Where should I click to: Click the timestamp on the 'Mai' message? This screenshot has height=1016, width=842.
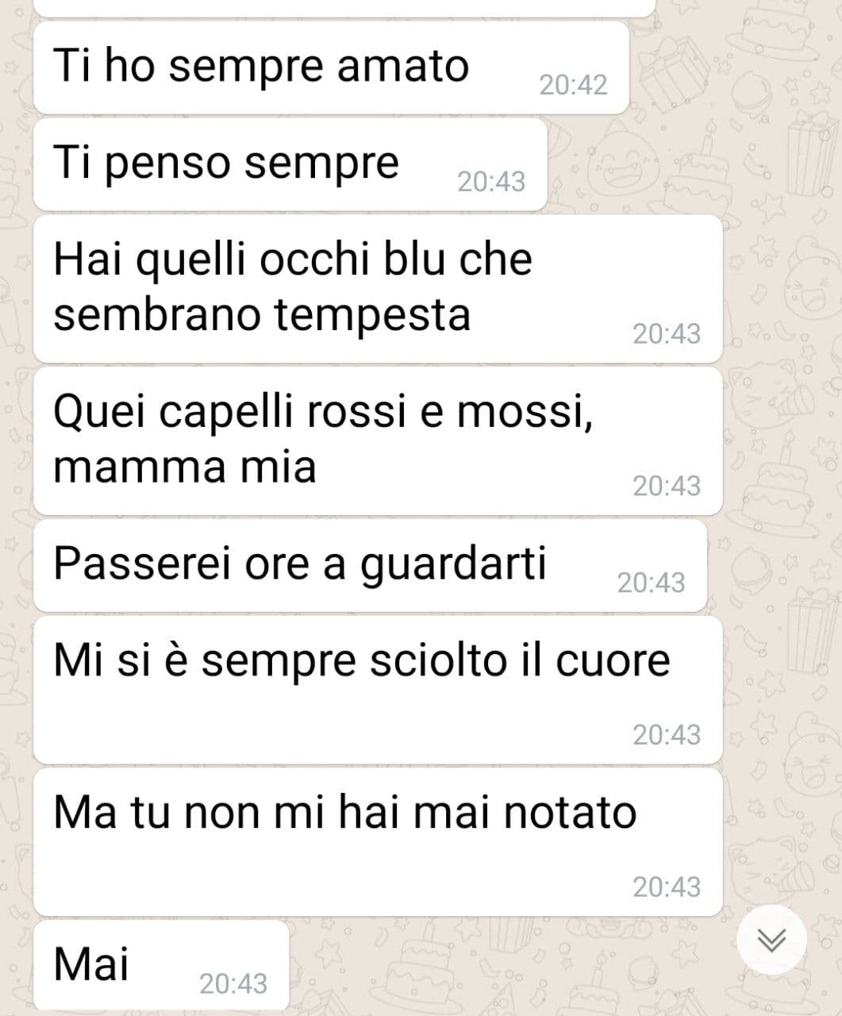pos(233,983)
